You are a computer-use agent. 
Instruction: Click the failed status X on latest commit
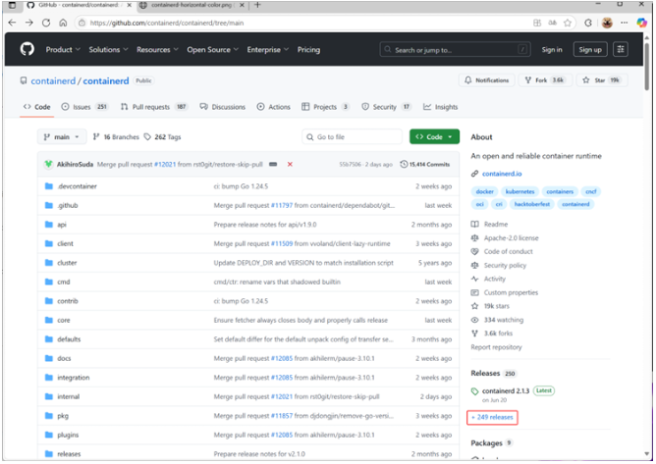point(290,164)
